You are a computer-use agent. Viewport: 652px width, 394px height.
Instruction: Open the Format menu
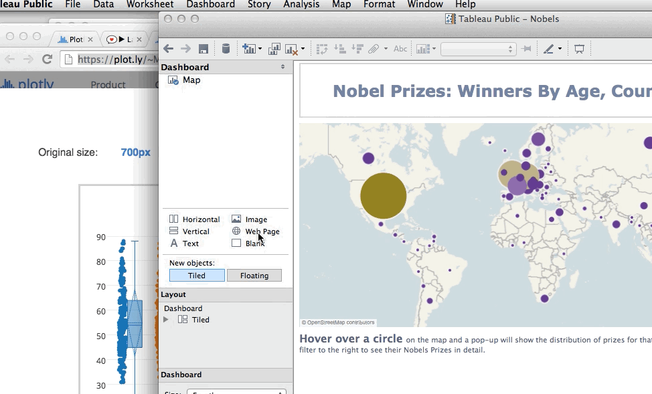coord(380,5)
